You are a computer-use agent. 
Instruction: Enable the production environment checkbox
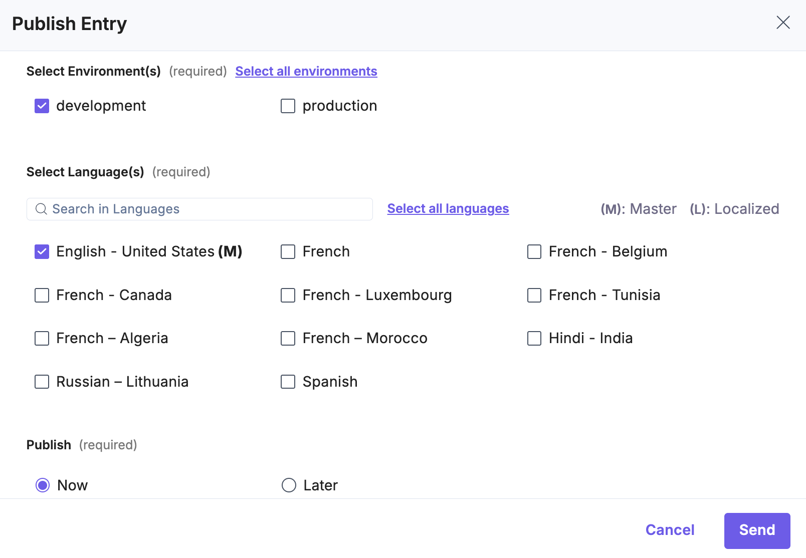288,106
